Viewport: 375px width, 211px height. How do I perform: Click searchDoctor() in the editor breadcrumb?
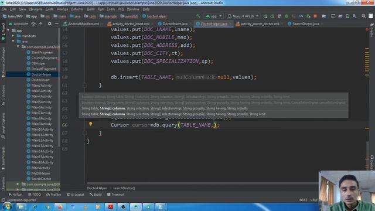tap(124, 188)
